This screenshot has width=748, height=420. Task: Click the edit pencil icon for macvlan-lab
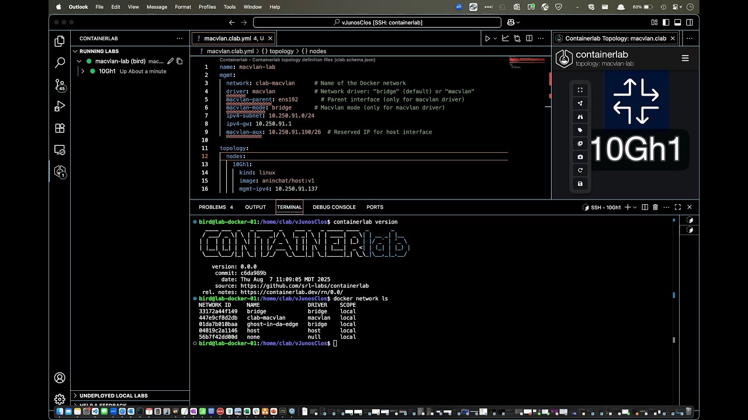point(170,61)
